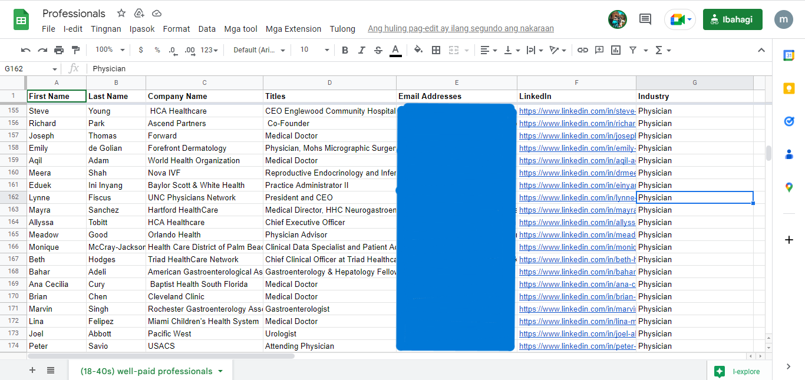Increase decimal places
Viewport: 805px width, 380px height.
click(x=190, y=50)
